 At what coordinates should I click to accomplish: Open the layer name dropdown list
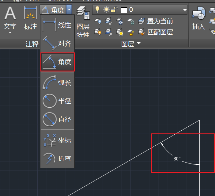(140, 10)
